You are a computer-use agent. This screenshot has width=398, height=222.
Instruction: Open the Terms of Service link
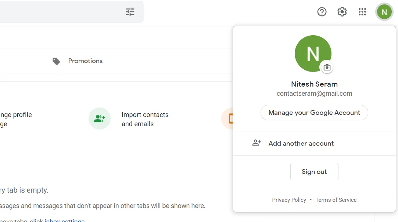tap(336, 200)
